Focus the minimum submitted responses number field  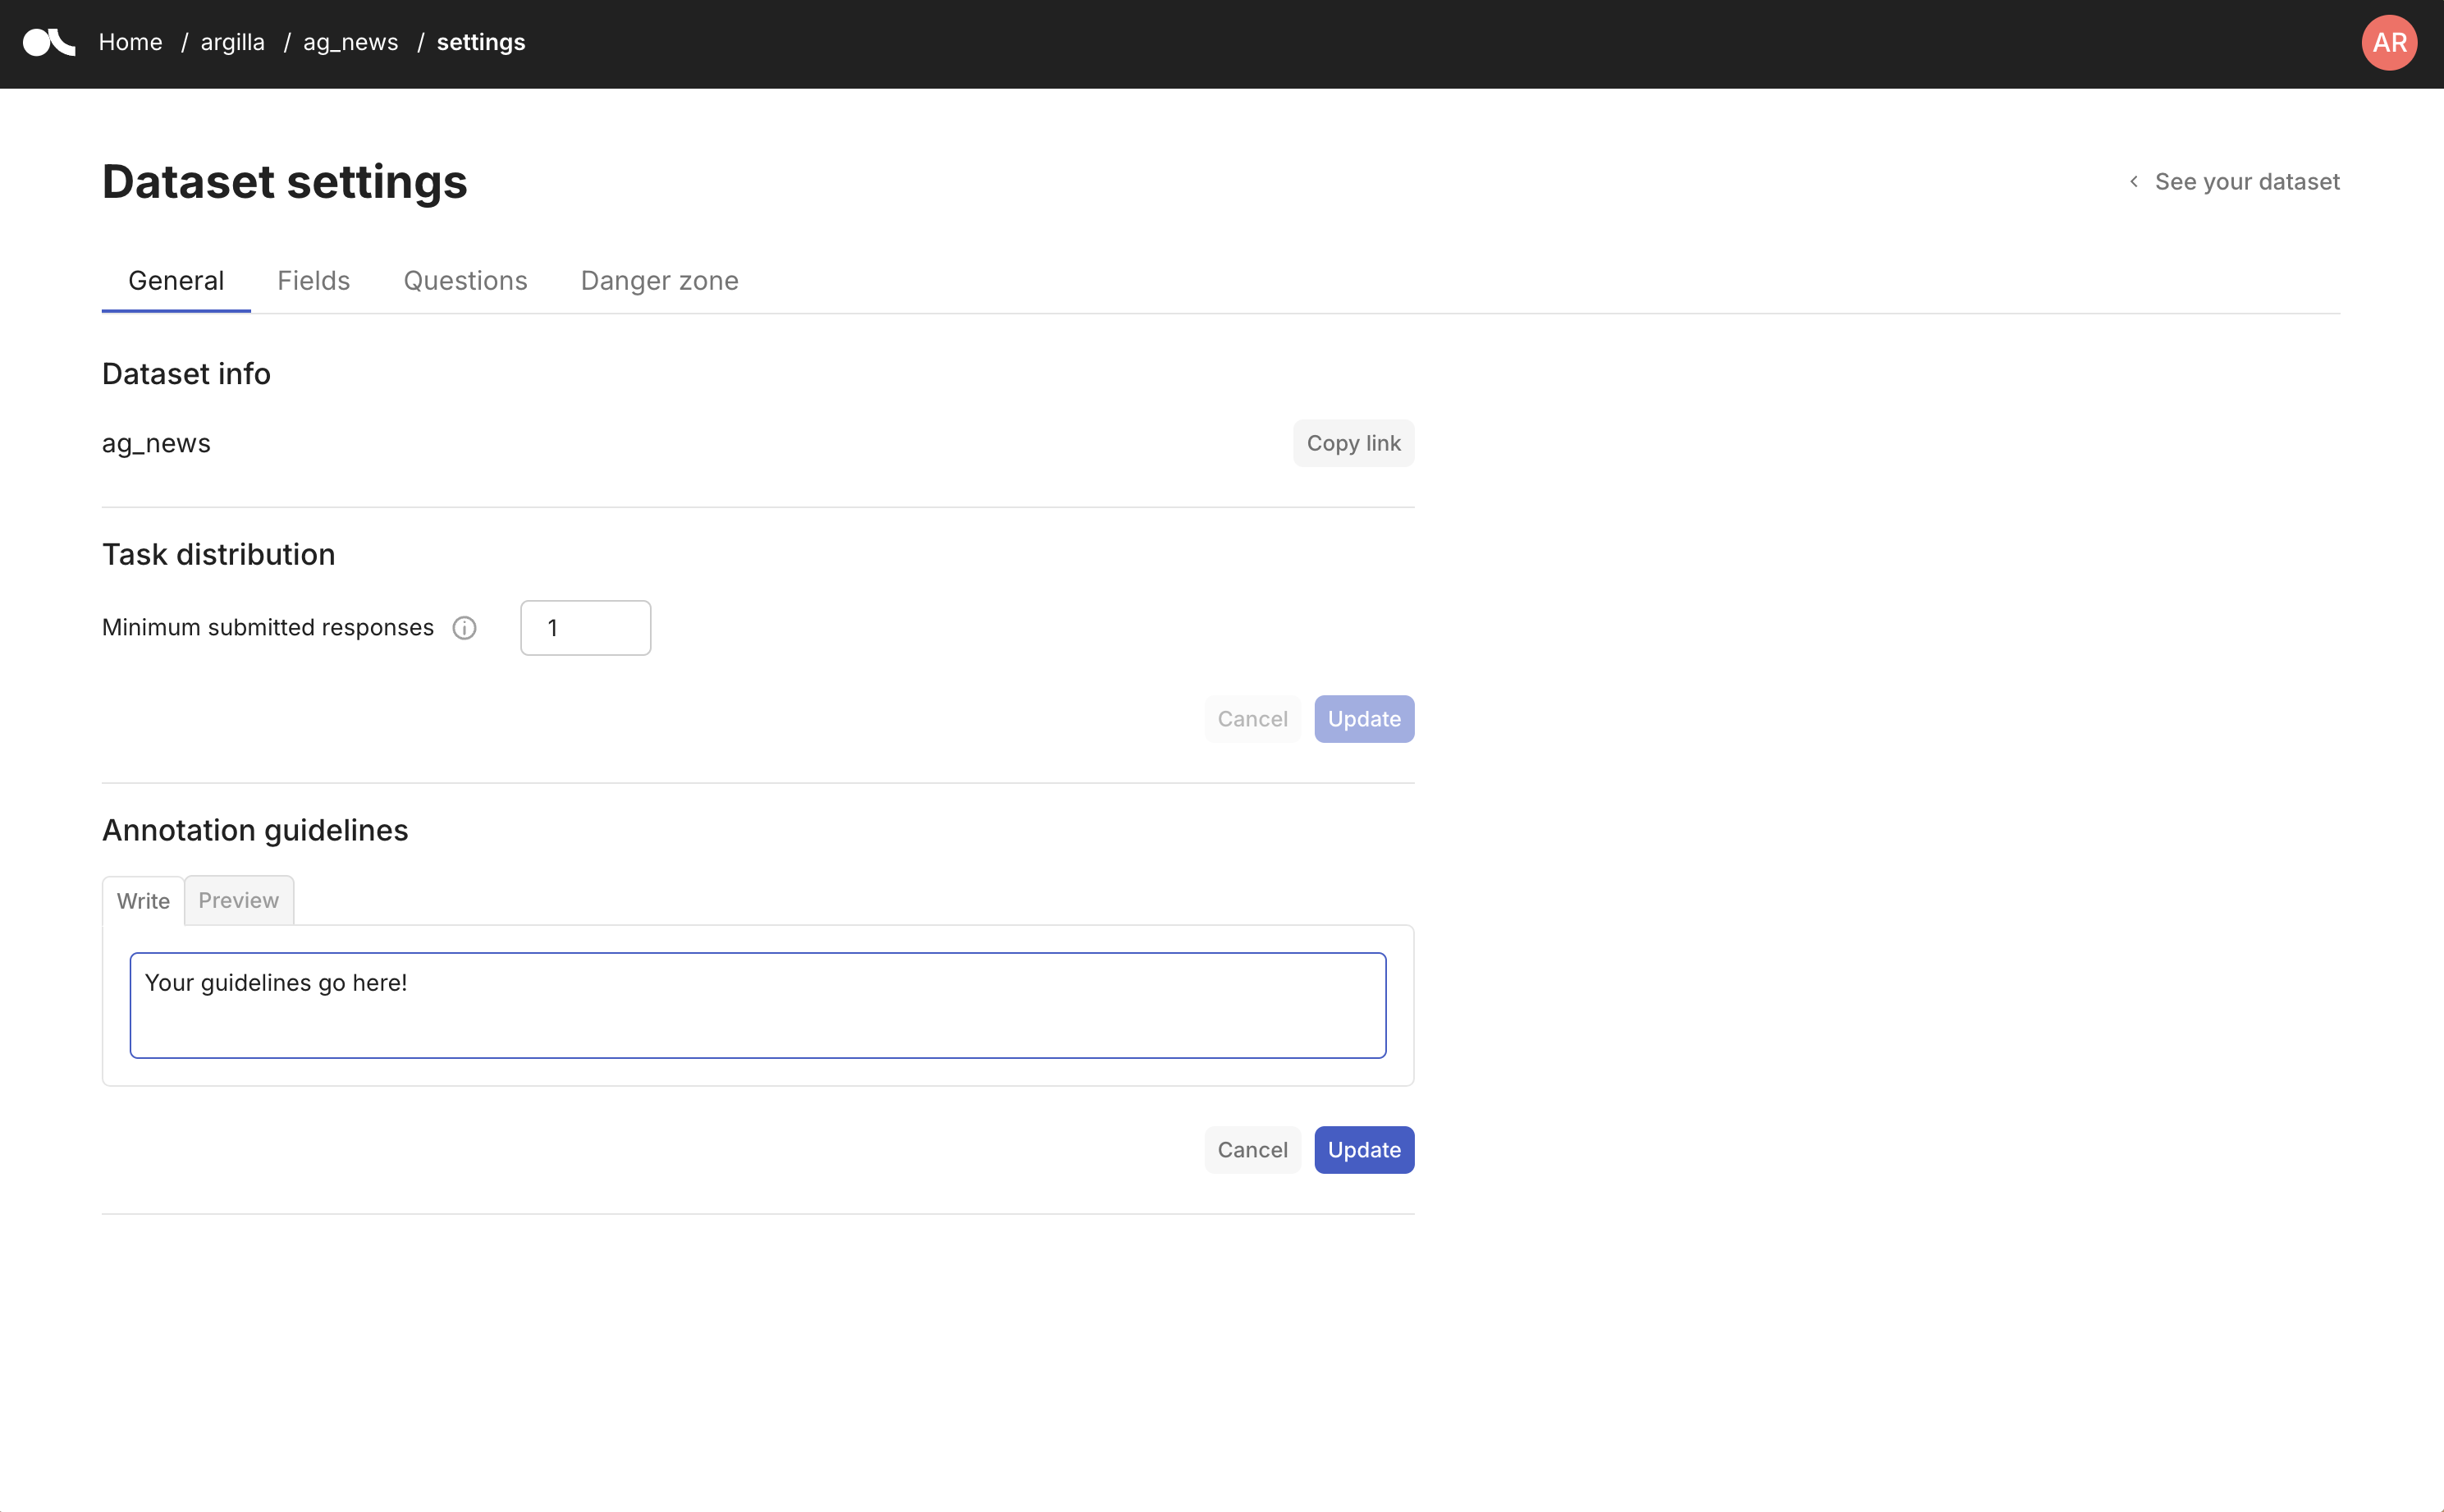(585, 628)
